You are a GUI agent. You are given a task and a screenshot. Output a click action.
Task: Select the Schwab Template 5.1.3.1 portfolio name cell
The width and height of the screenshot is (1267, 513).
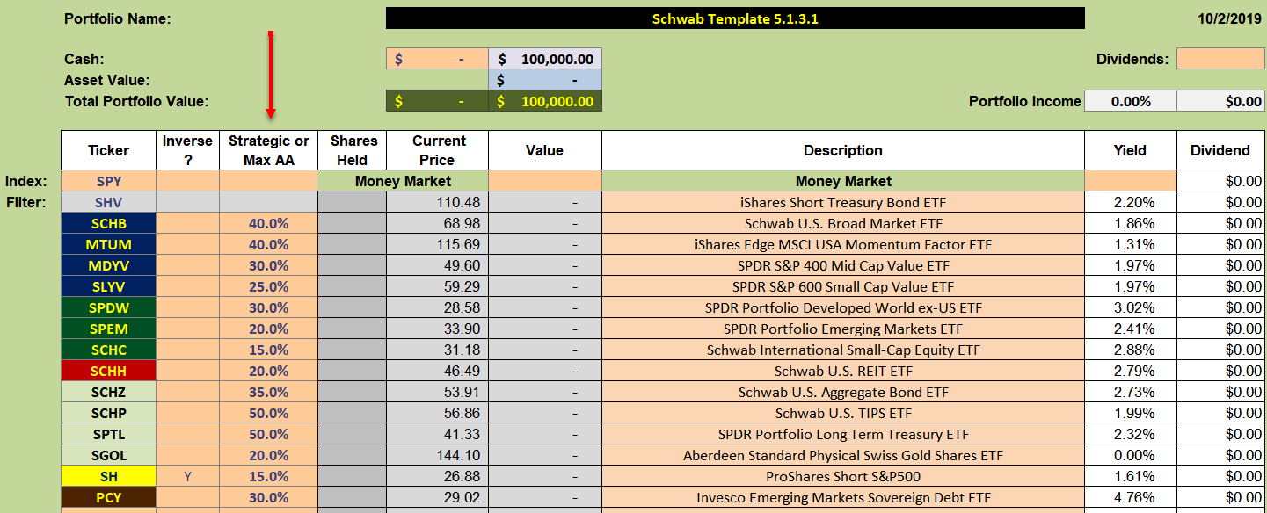point(735,18)
